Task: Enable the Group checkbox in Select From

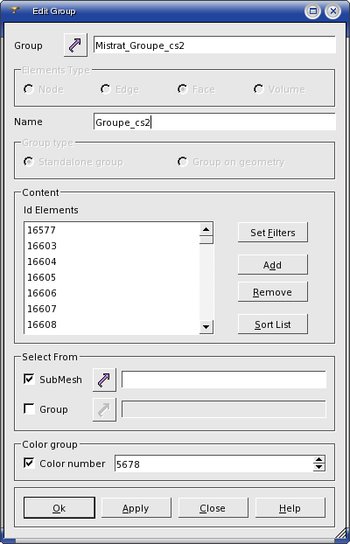Action: [x=30, y=409]
